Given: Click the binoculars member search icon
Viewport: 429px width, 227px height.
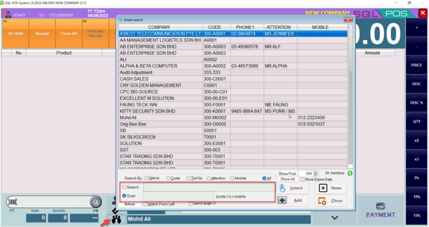Looking at the screenshot, I should [x=116, y=219].
